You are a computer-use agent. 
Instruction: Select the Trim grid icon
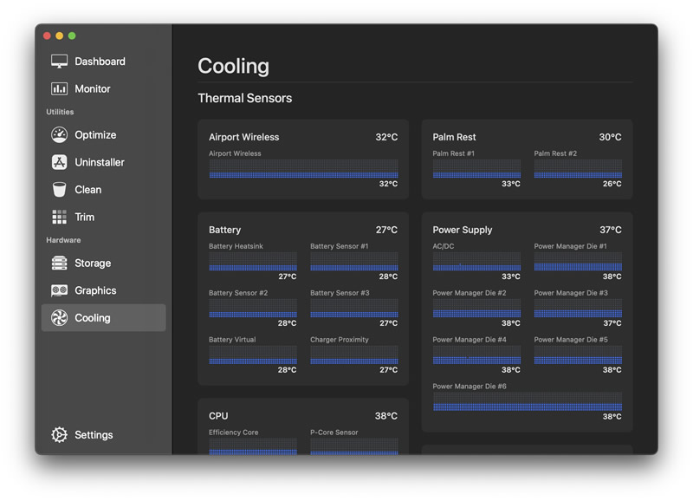click(x=59, y=217)
